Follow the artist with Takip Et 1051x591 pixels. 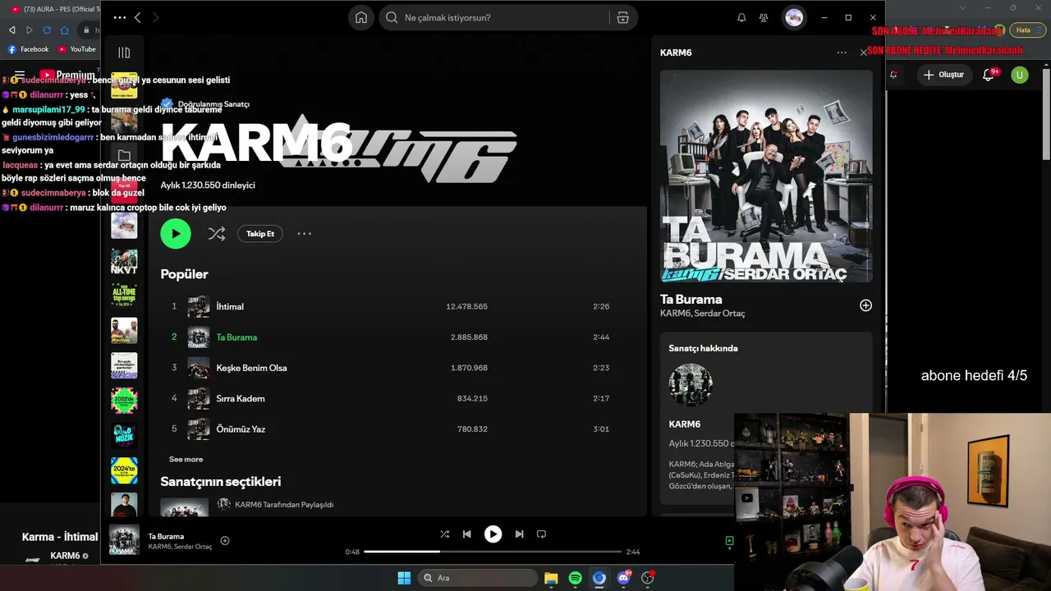260,234
